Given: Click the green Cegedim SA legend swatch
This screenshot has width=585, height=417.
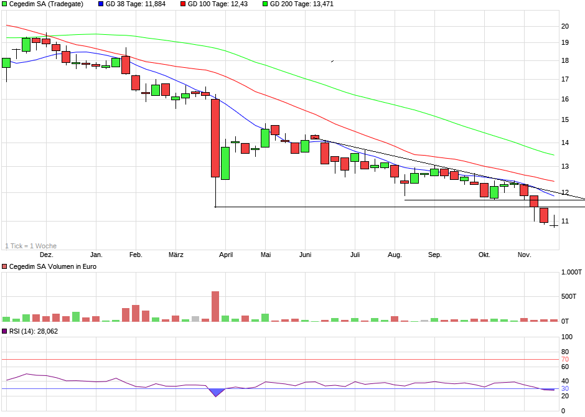Looking at the screenshot, I should tap(4, 4).
